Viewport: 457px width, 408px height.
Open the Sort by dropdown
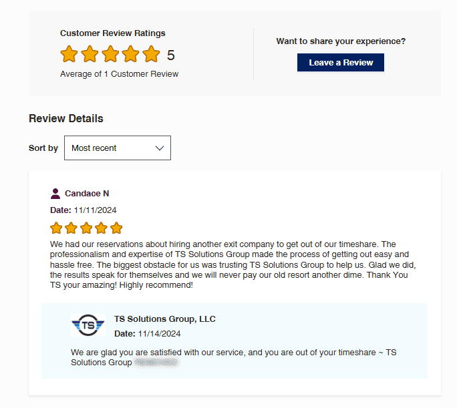(117, 148)
